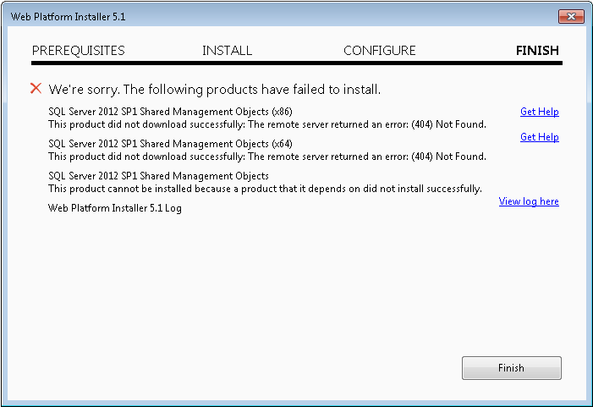Open Get Help for x64 Management Objects
Image resolution: width=593 pixels, height=407 pixels.
[x=540, y=137]
